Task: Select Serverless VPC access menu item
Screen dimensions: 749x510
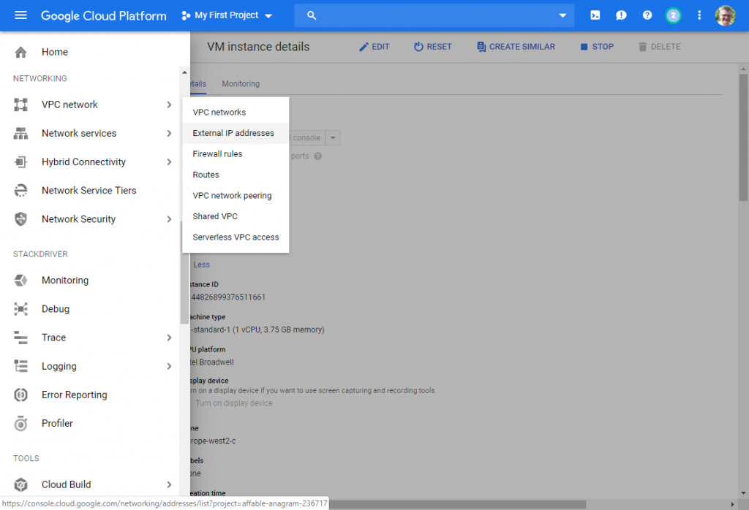Action: point(236,237)
